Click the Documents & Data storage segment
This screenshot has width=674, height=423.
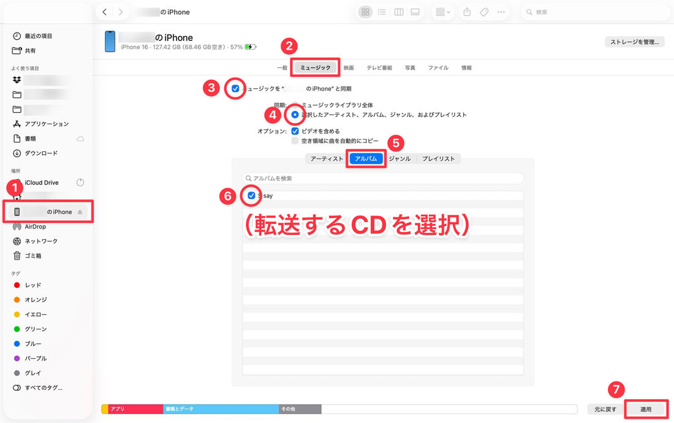click(221, 409)
